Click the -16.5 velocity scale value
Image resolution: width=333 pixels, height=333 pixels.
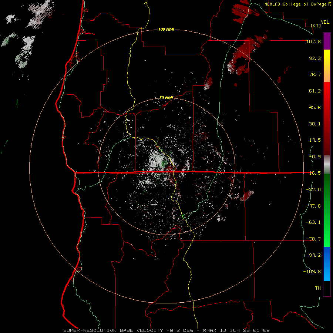click(313, 173)
